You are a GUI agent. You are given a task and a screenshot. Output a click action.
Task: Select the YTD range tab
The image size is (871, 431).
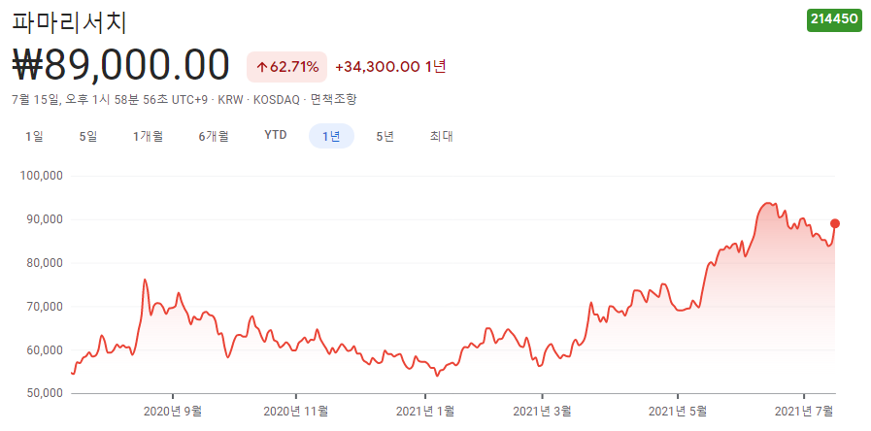coord(276,136)
